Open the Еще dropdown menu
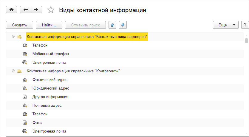This screenshot has height=137, width=249. click(226, 25)
